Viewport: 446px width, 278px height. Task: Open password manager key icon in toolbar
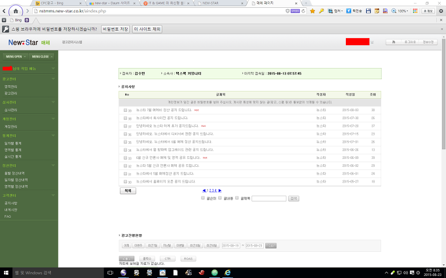pyautogui.click(x=322, y=11)
